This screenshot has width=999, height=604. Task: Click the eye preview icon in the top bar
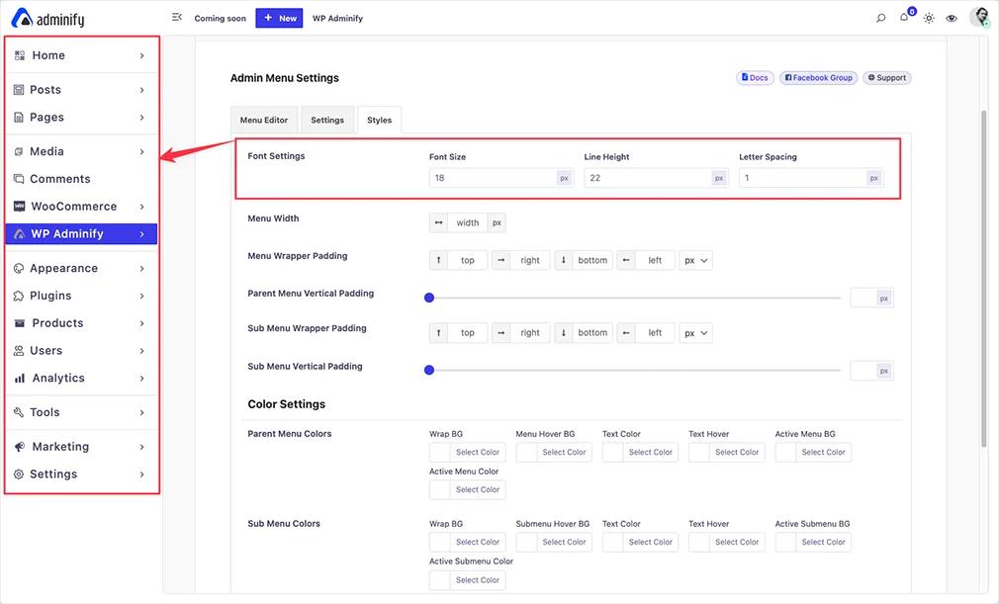click(952, 18)
